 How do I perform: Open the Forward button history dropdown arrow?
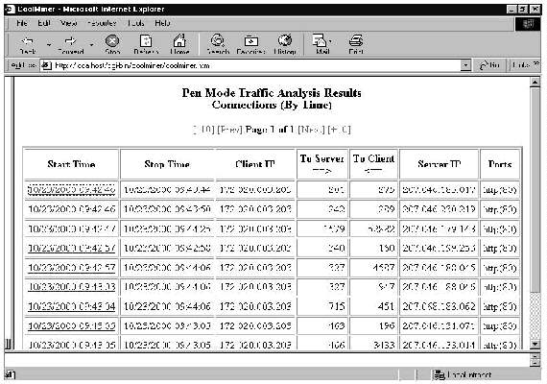(x=91, y=45)
